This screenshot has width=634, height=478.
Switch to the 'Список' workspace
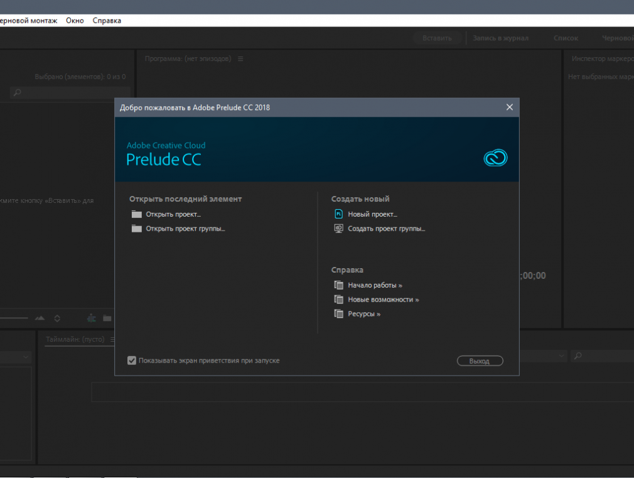(566, 38)
